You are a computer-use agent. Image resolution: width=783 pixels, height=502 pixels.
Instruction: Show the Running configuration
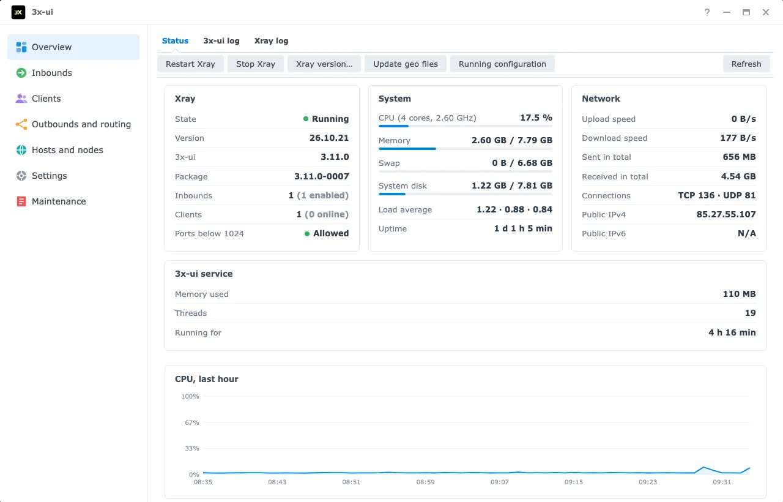pos(502,64)
